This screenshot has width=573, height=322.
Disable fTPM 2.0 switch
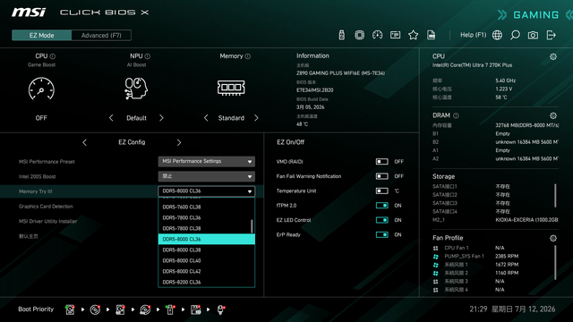(382, 205)
